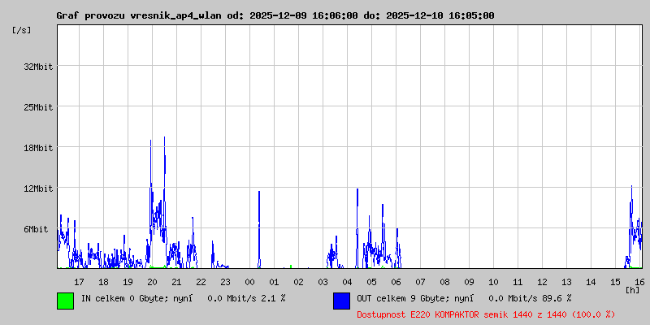Click the blue OUT legend swatch
Viewport: 650px width, 325px height.
pos(341,301)
